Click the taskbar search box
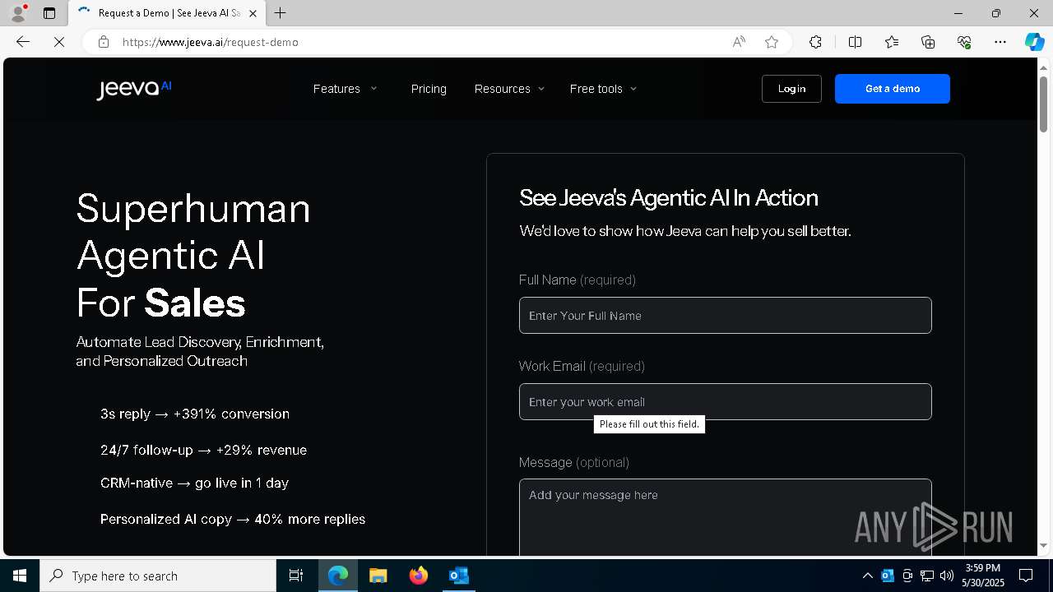 (158, 576)
